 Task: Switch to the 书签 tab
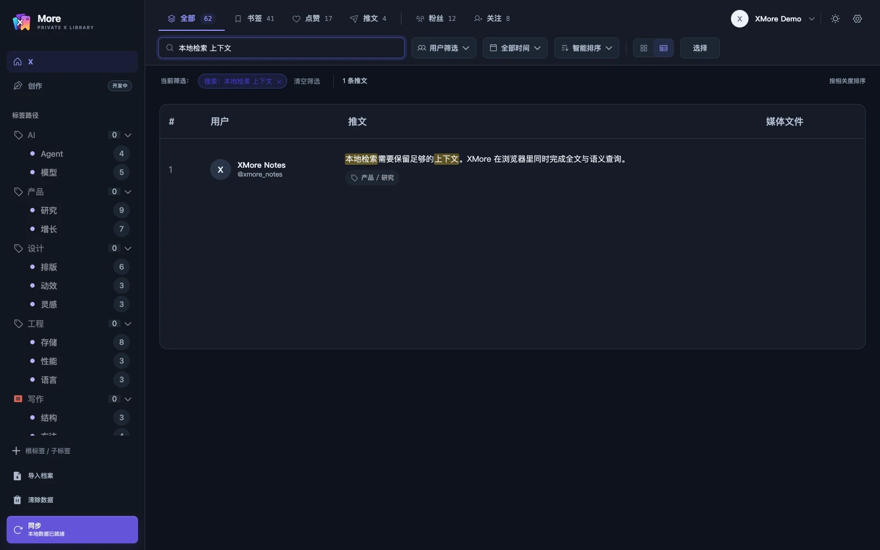pos(254,19)
